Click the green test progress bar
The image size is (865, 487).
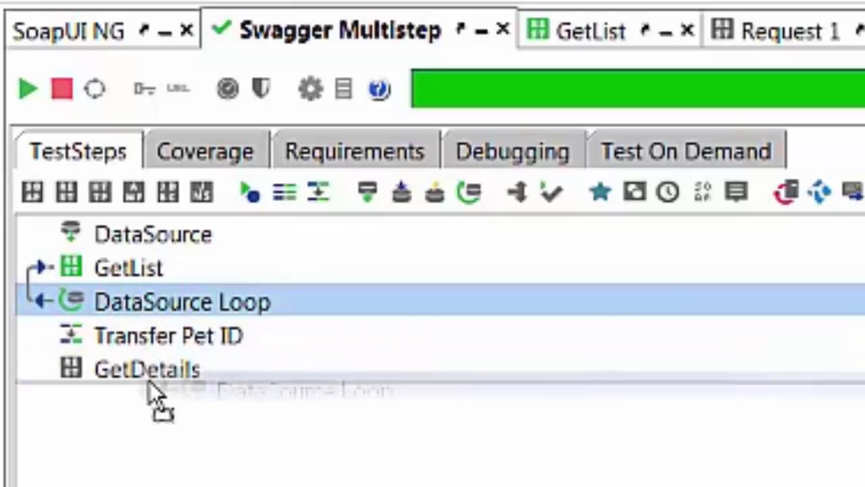[637, 89]
